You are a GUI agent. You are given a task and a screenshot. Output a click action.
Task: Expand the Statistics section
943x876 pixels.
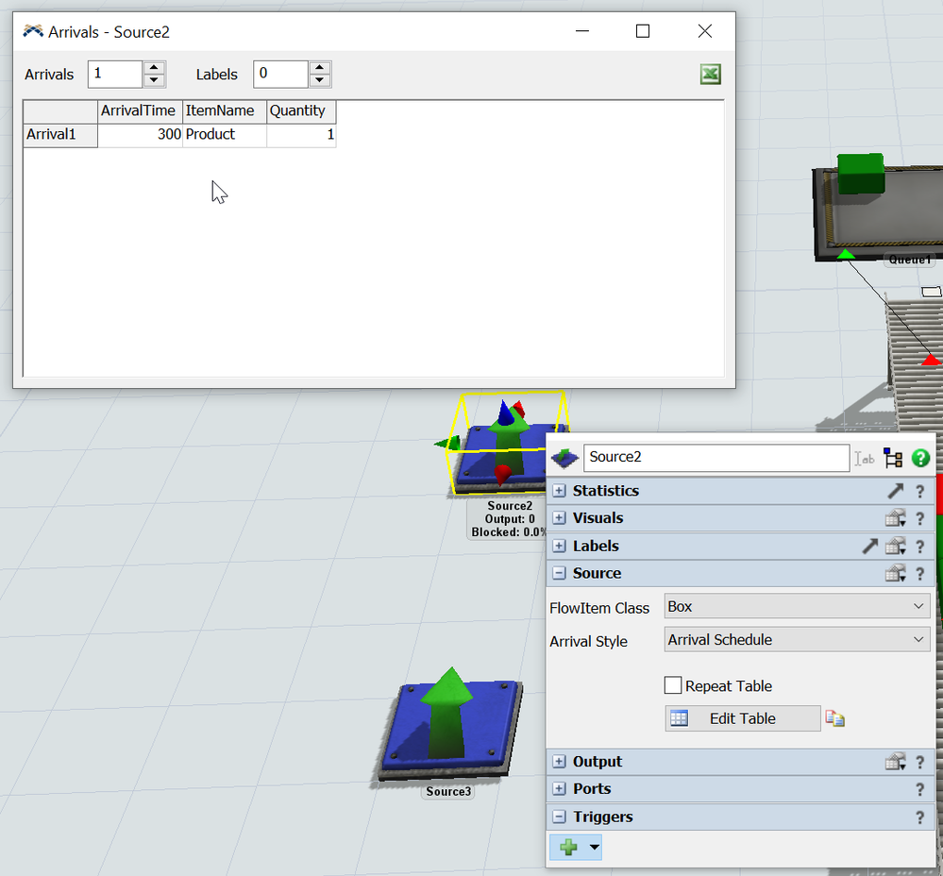(x=560, y=491)
